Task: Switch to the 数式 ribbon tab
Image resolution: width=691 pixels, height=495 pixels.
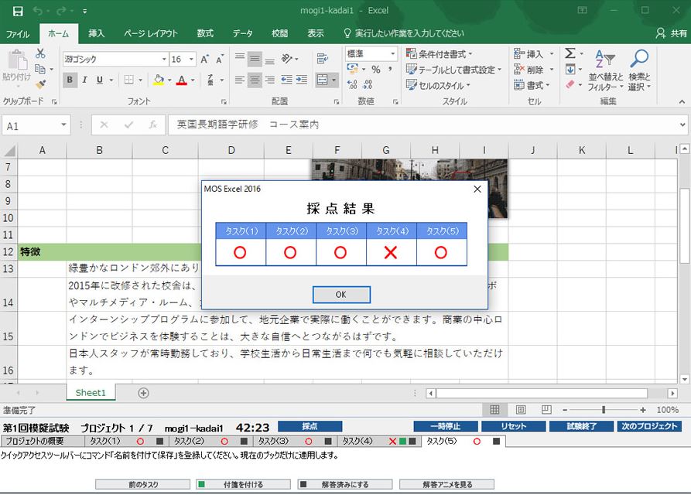Action: click(x=205, y=33)
